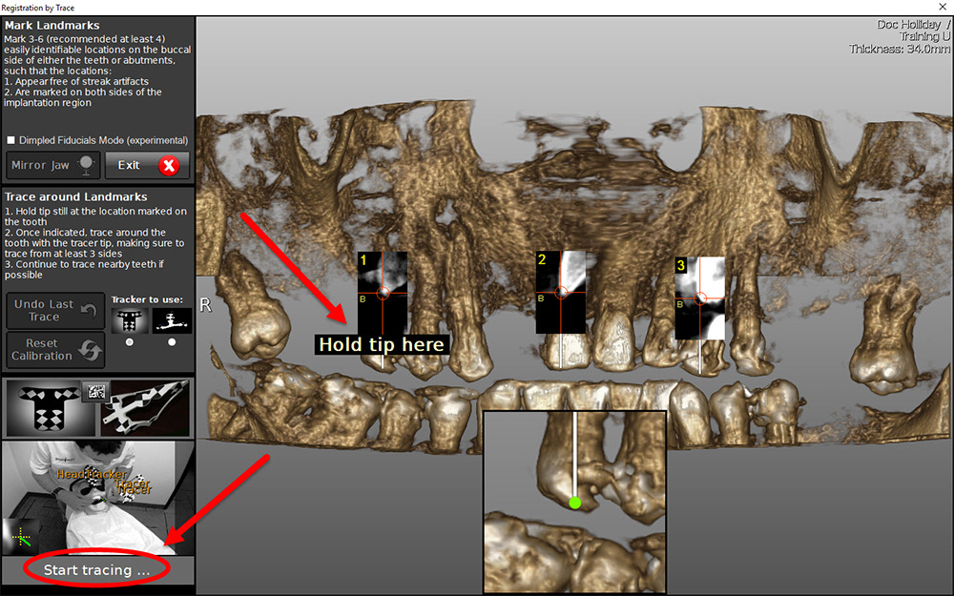
Task: Click the green tip point in zoomed inset
Action: (x=574, y=502)
